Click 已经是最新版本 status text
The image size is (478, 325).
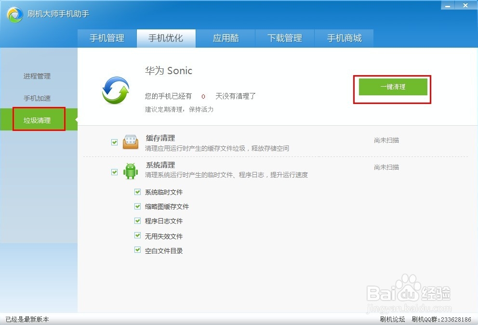(27, 319)
